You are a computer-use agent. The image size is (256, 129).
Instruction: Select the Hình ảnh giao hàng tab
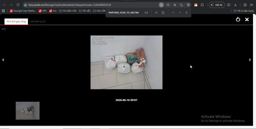(16, 22)
